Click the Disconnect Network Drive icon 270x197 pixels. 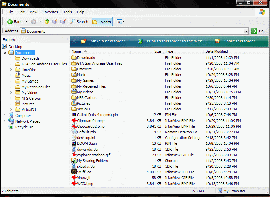[x=63, y=22]
